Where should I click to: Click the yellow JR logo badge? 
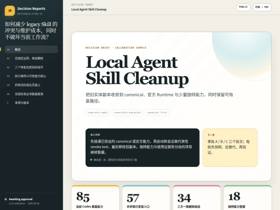click(x=10, y=11)
